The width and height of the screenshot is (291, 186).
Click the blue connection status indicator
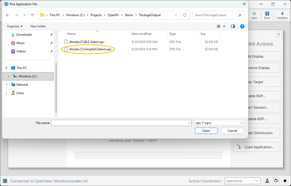coord(5,181)
